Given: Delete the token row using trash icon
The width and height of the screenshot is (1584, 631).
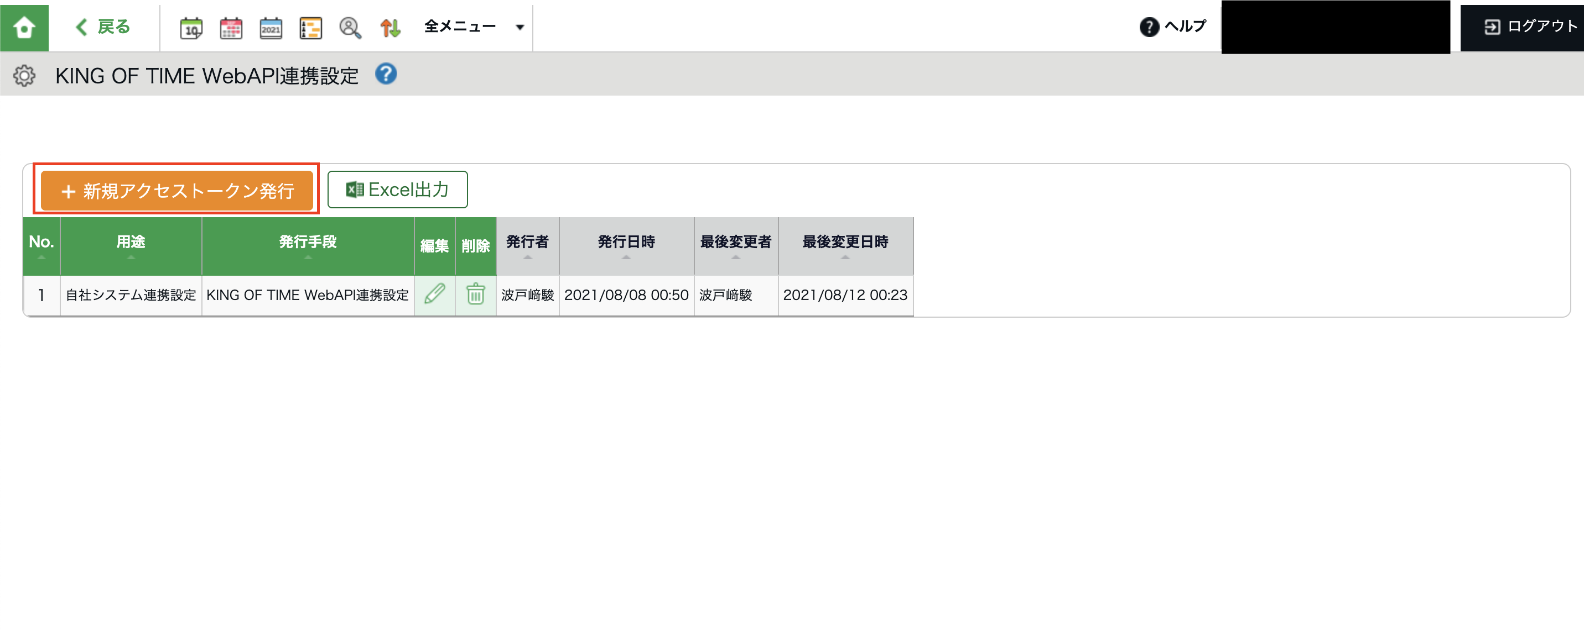Looking at the screenshot, I should point(475,295).
